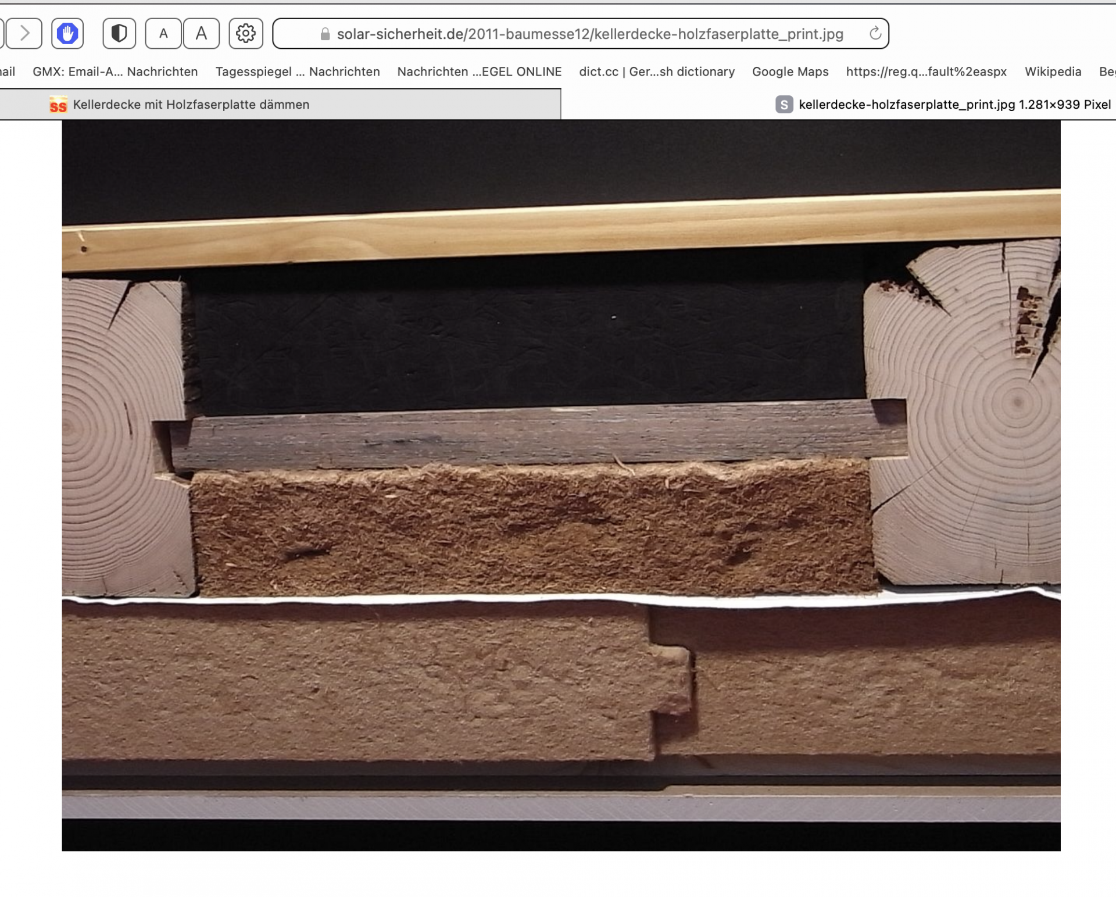Open the Tagesspiegel Nachrichten bookmark

click(x=298, y=72)
